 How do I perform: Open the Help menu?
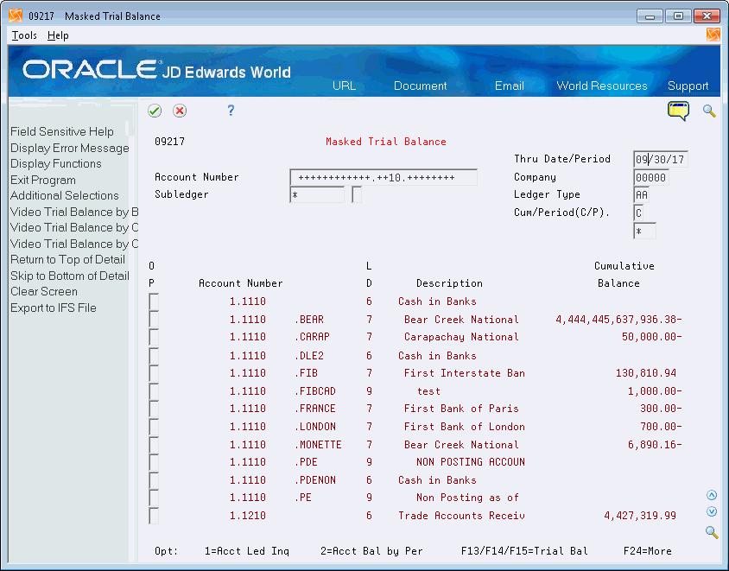point(58,35)
